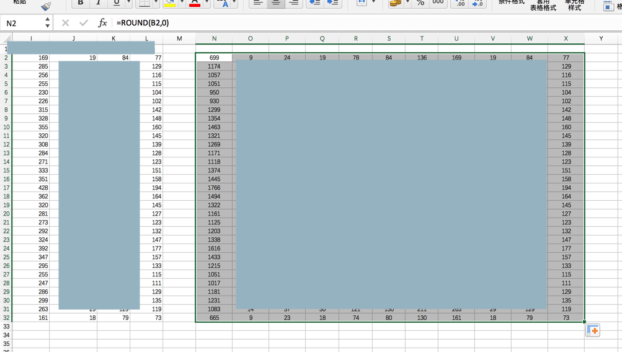Select cell X8 containing 142
Viewport: 622px width, 352px height.
566,110
